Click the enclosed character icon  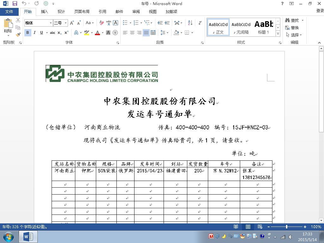click(x=115, y=33)
